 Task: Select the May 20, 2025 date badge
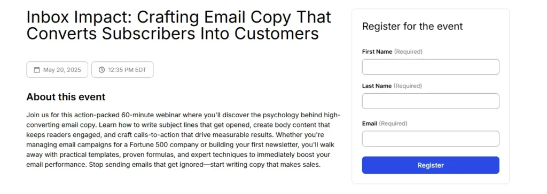pos(57,70)
